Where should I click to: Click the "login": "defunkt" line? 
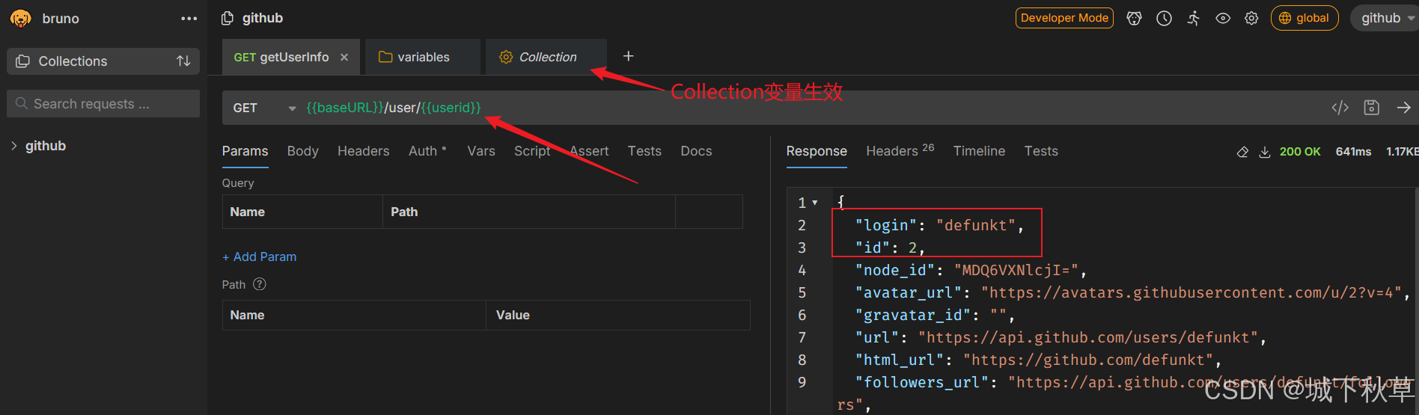[939, 225]
